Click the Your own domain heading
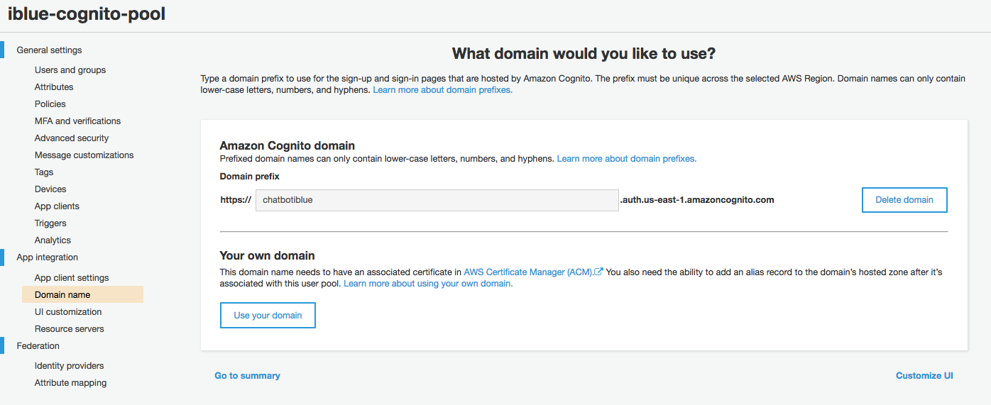The image size is (991, 405). click(x=268, y=256)
